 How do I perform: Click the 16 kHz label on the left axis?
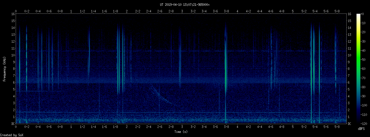[13, 14]
